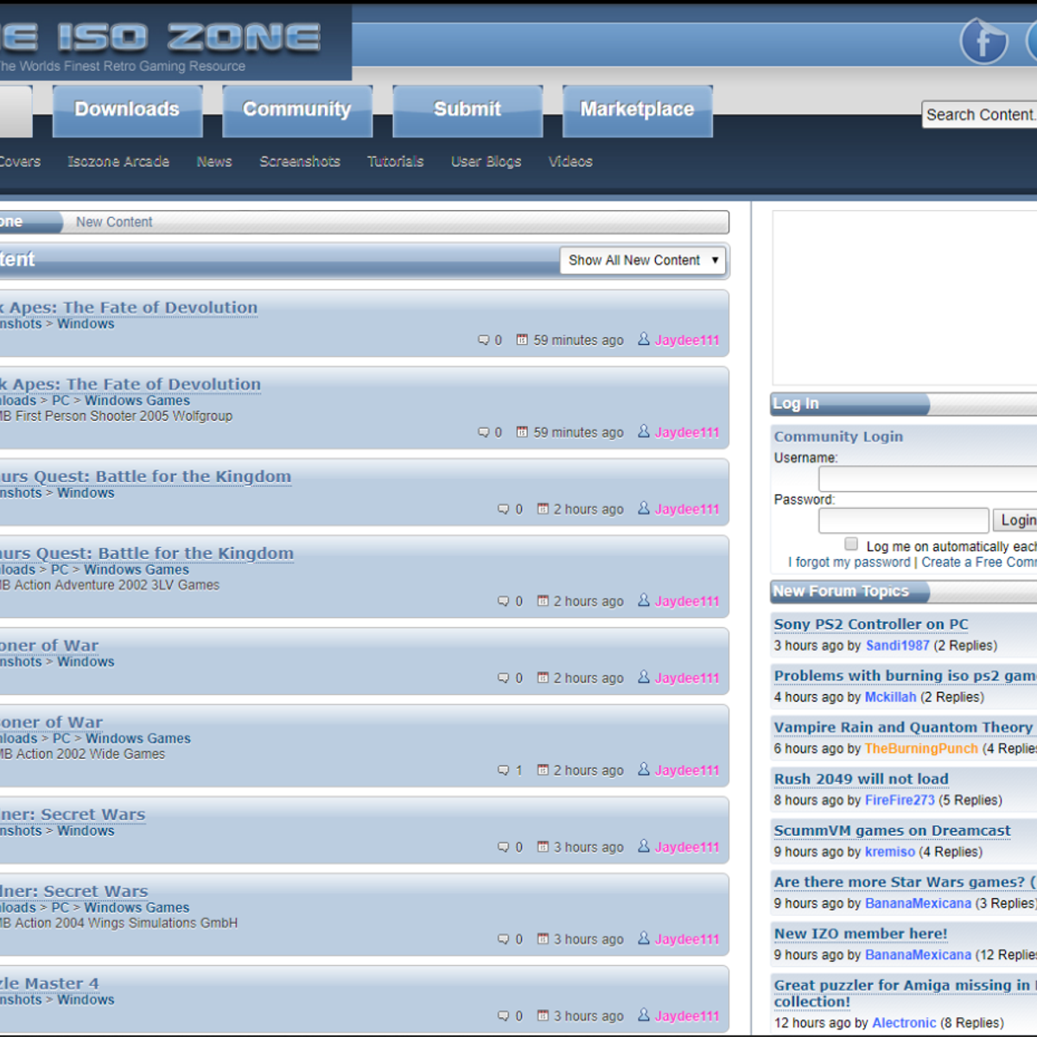Screen dimensions: 1037x1037
Task: Go to Isozone Arcade submenu
Action: pos(118,162)
